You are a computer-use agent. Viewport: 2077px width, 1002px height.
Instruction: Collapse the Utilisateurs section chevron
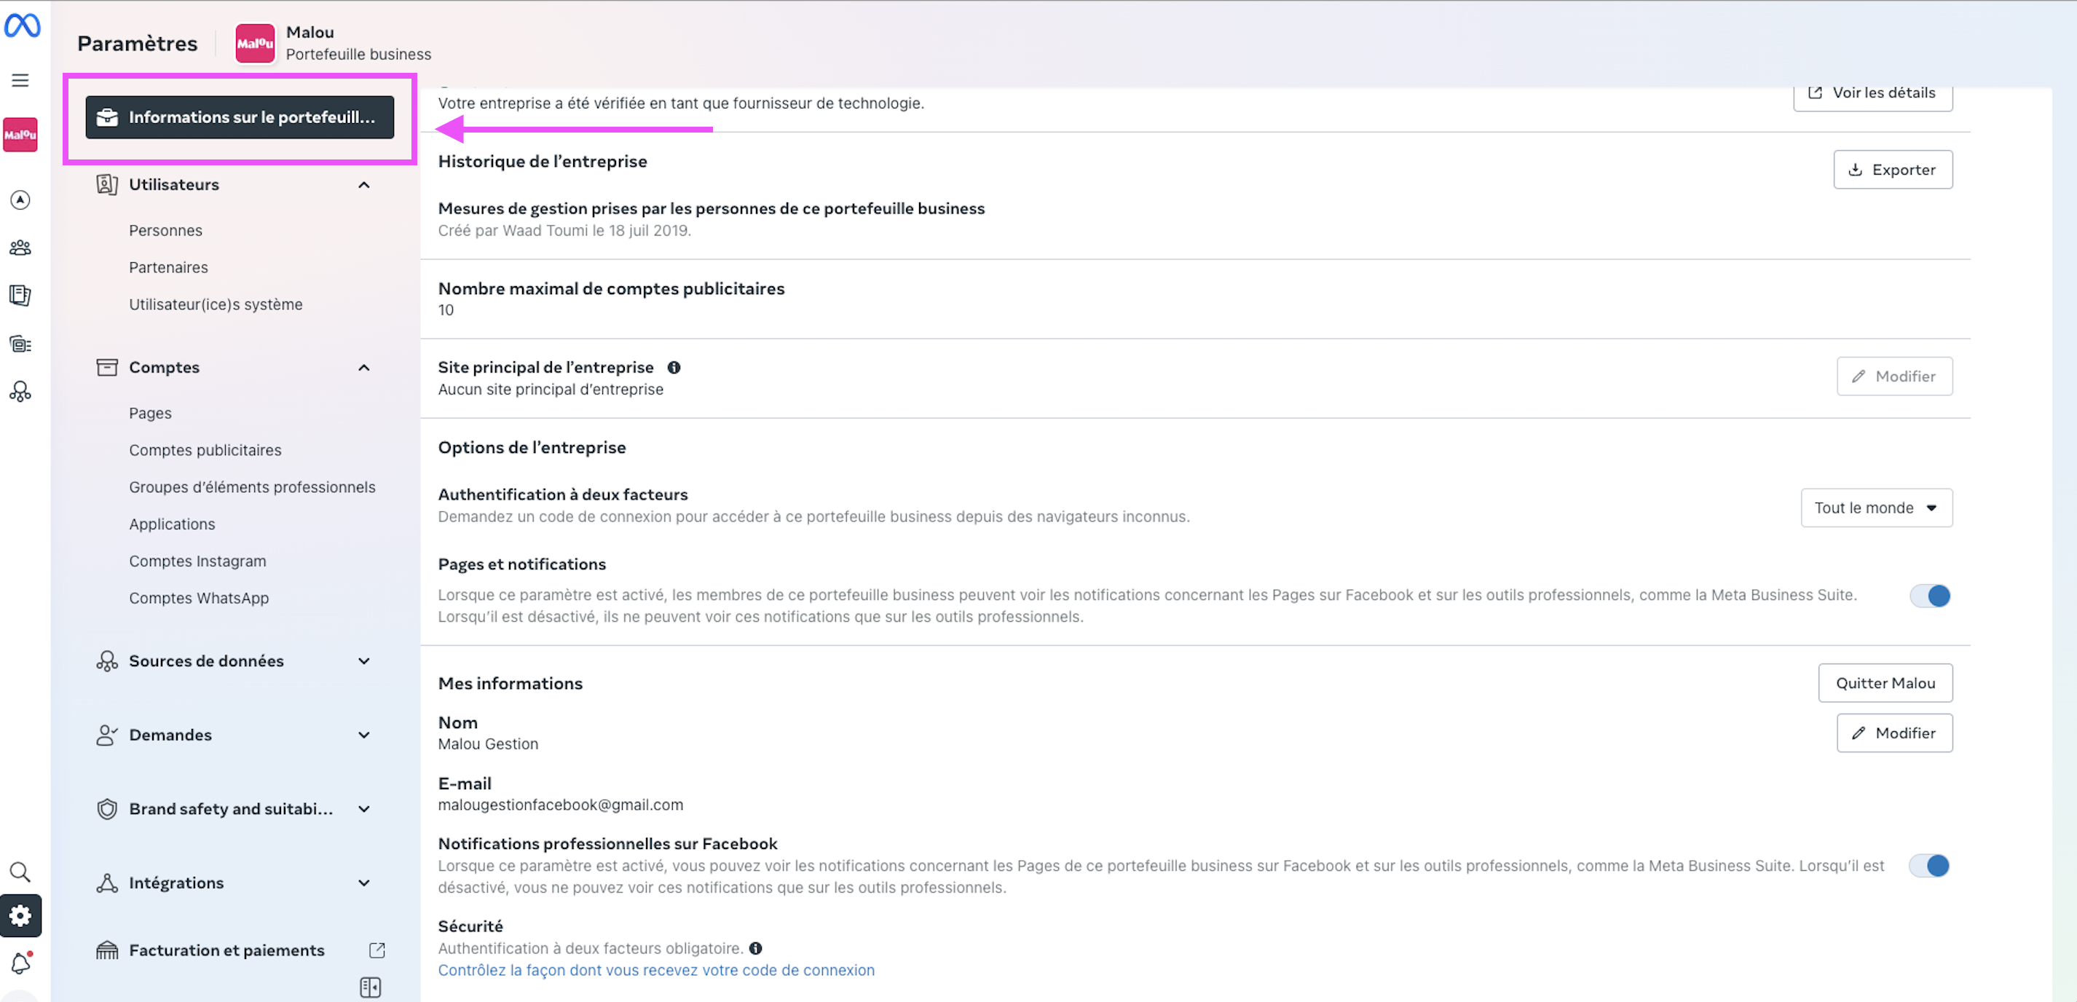363,185
